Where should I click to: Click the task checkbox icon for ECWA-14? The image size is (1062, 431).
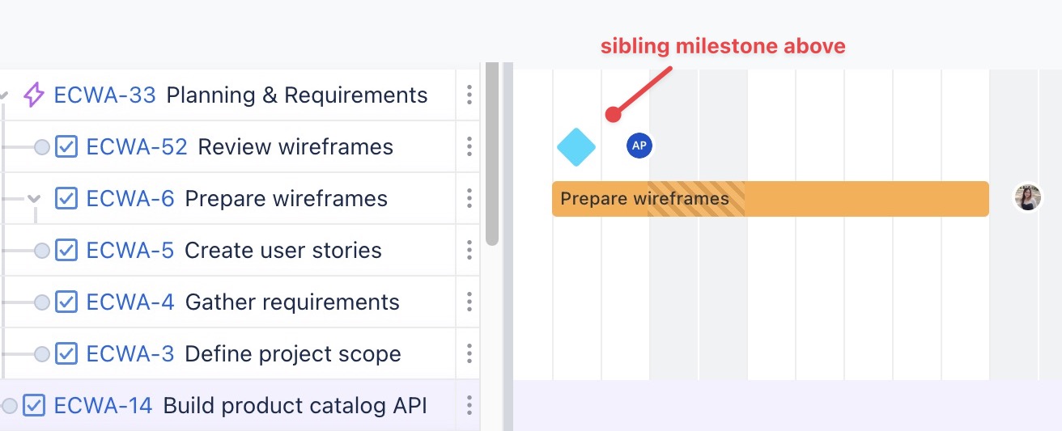click(x=34, y=405)
